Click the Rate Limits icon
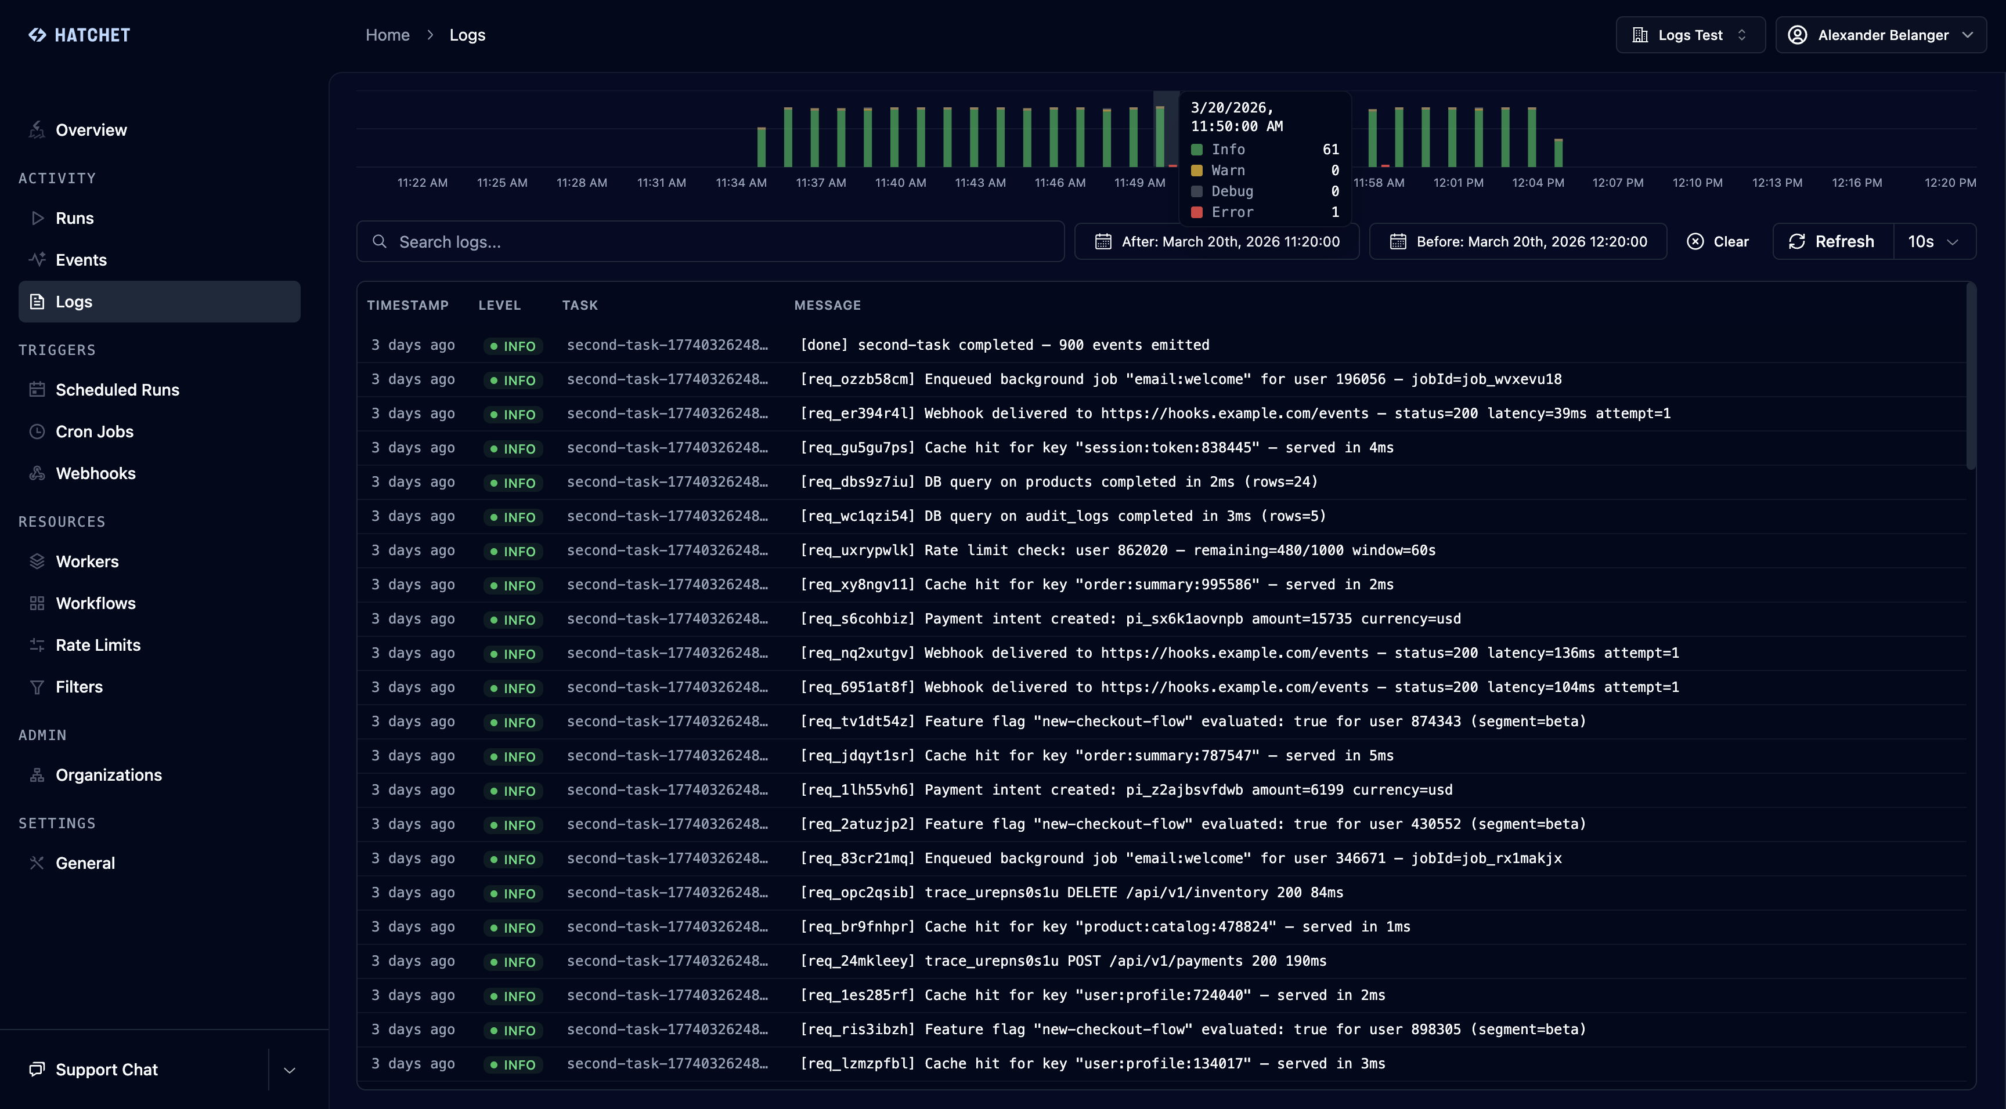 [37, 644]
